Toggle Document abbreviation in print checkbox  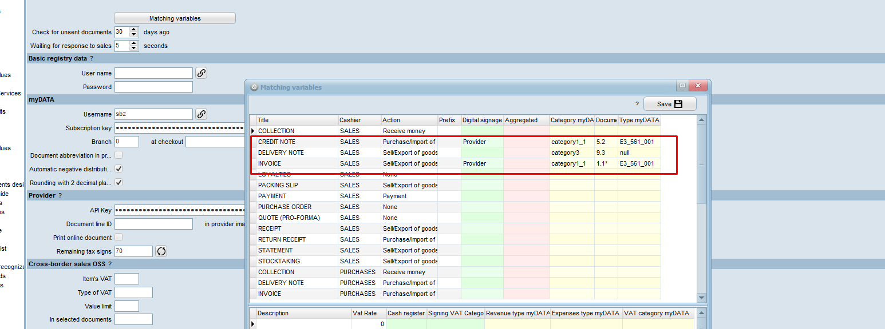(118, 155)
